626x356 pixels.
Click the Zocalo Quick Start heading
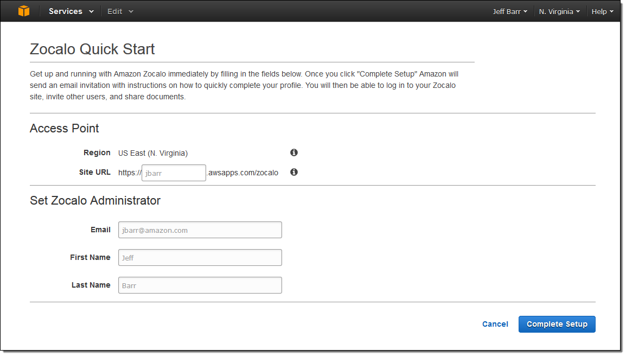click(92, 49)
